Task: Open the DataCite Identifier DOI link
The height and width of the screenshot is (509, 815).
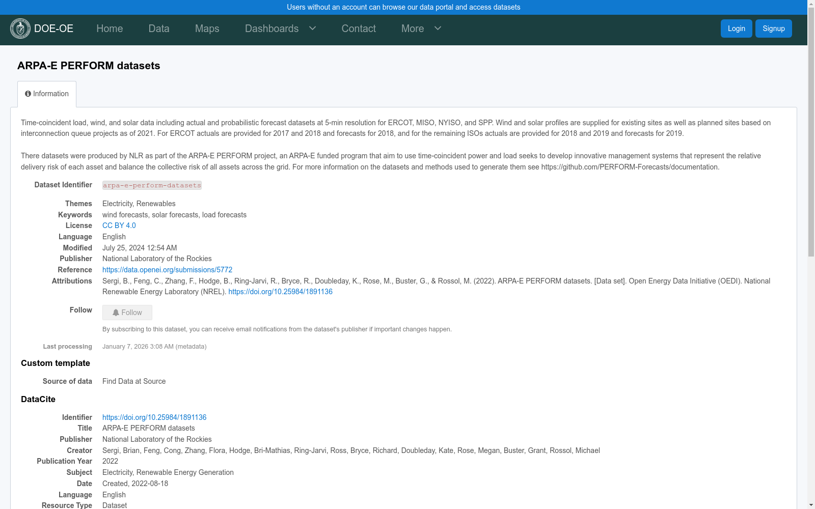Action: click(x=154, y=417)
